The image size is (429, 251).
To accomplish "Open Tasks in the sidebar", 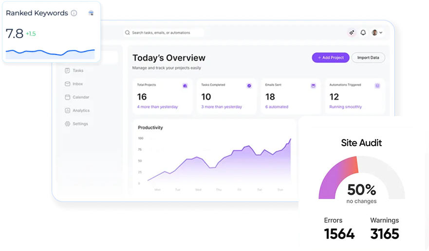I will (77, 70).
